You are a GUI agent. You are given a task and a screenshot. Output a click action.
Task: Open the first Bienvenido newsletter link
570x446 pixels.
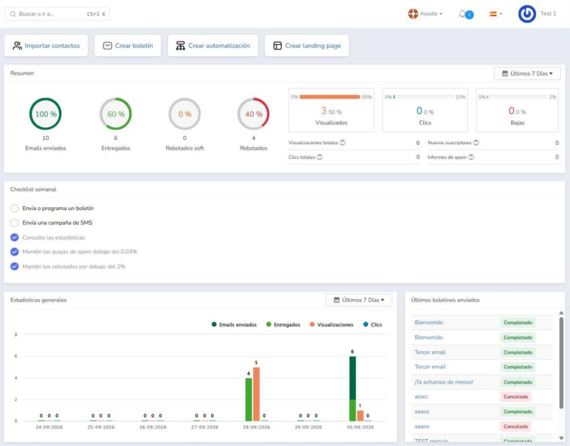[429, 322]
